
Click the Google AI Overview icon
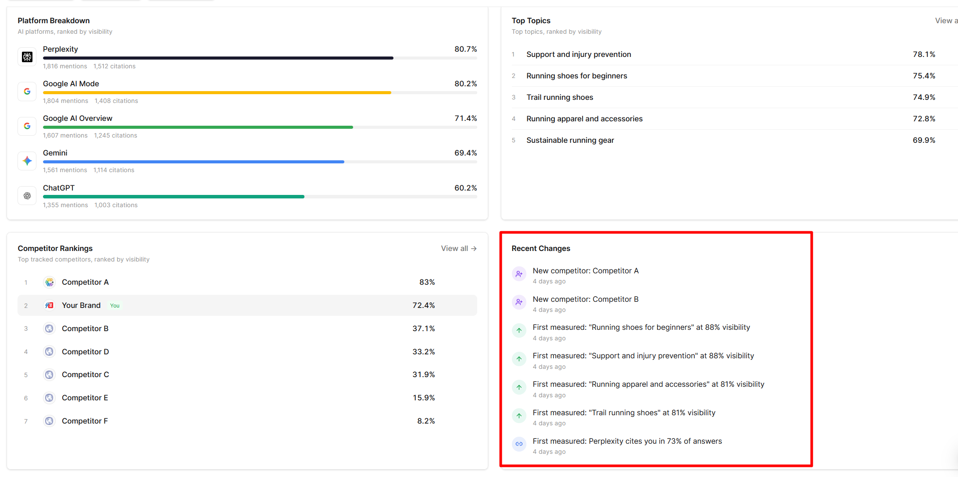click(27, 126)
